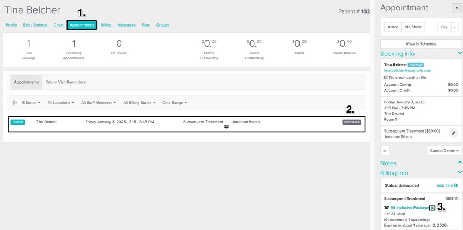The image size is (463, 230).
Task: Mark the appointment as No Show
Action: coord(413,27)
